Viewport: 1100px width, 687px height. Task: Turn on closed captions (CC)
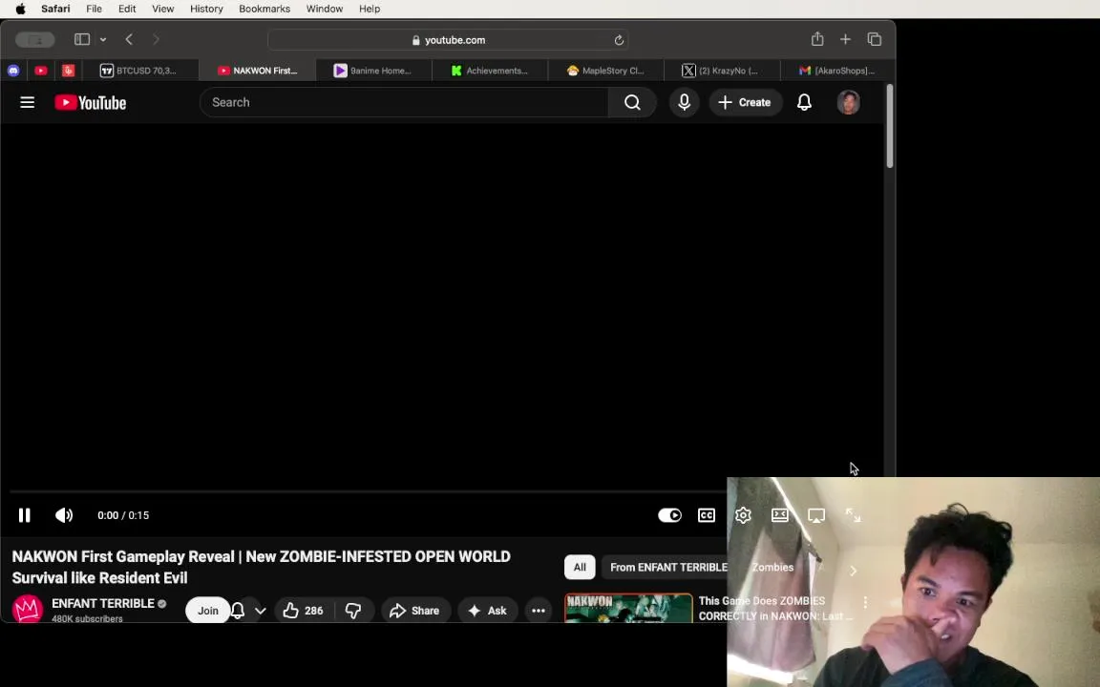coord(707,515)
